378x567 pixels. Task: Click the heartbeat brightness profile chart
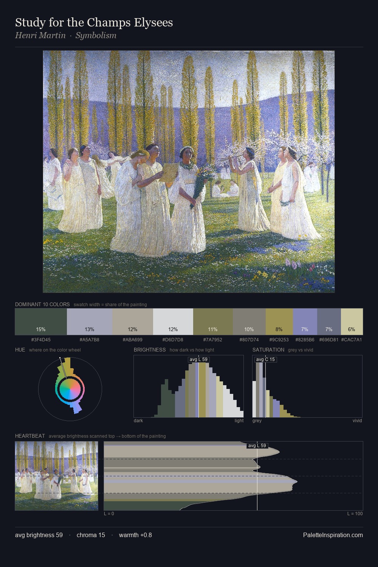(233, 476)
